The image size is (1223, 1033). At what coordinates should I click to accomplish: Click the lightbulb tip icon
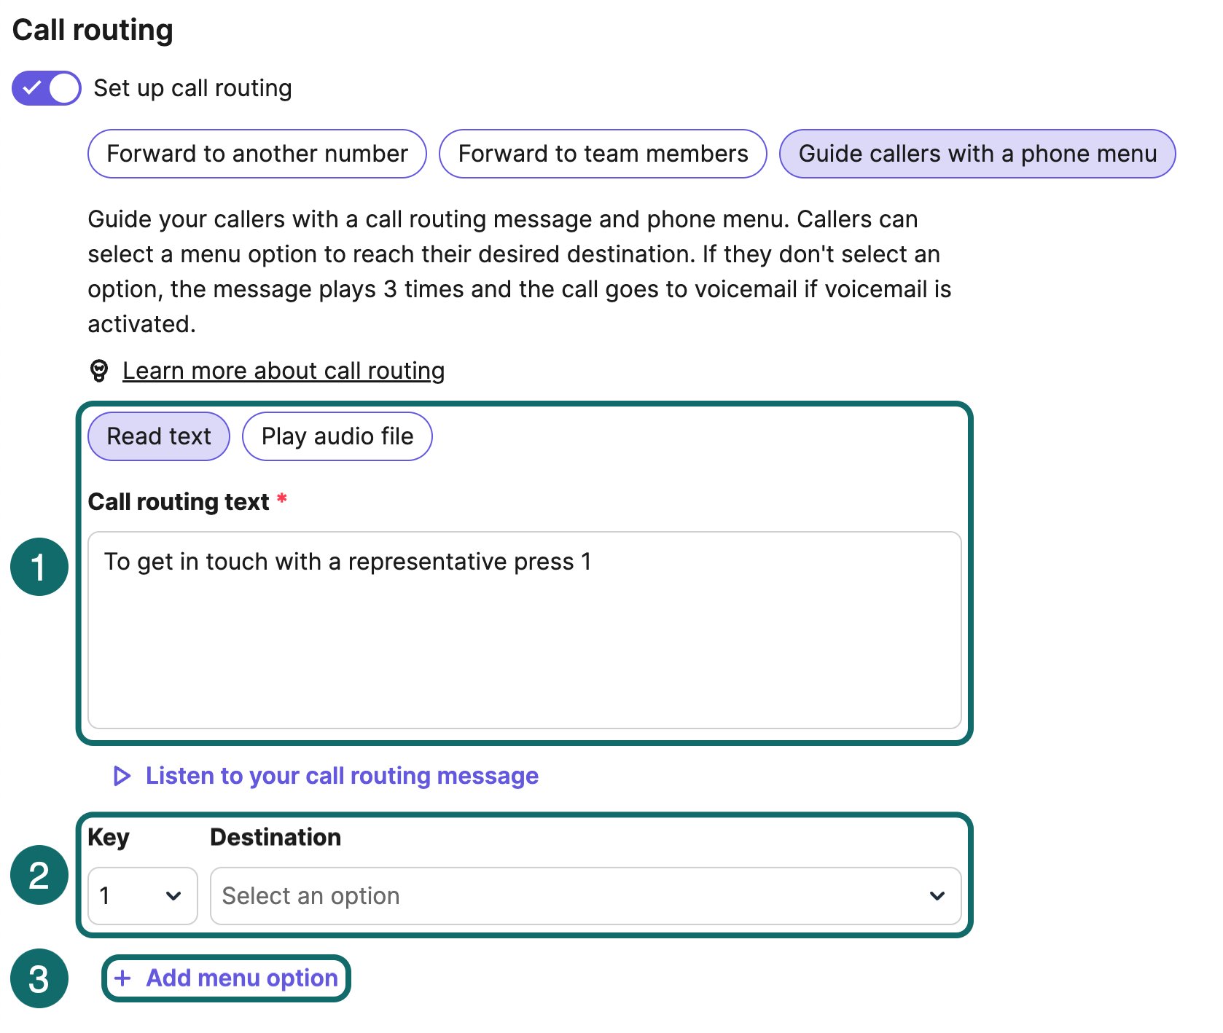pos(99,371)
